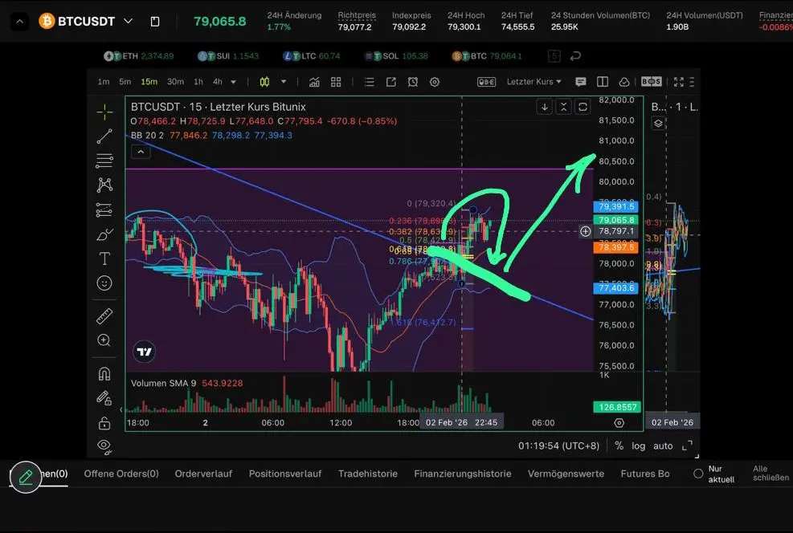Select the Text annotation tool
Viewport: 793px width, 533px height.
[x=104, y=258]
